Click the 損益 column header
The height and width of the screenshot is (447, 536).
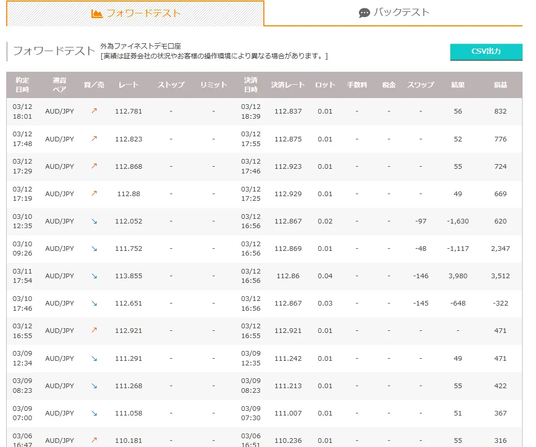tap(500, 85)
